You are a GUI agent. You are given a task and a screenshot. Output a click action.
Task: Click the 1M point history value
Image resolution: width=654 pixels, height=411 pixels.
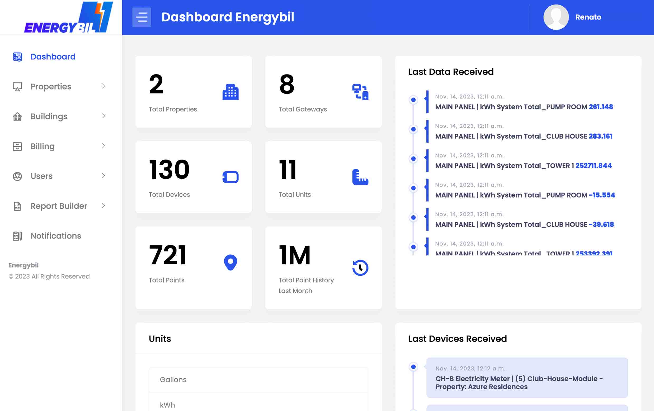[294, 255]
